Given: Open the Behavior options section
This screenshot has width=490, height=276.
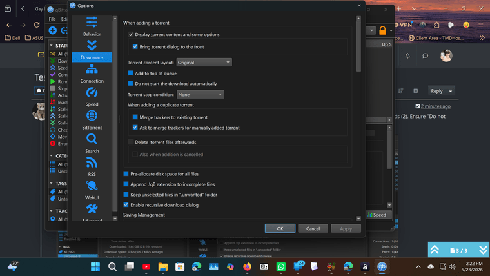Looking at the screenshot, I should coord(92,26).
